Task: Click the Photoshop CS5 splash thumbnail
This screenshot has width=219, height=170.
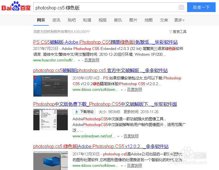Action: pos(50,161)
